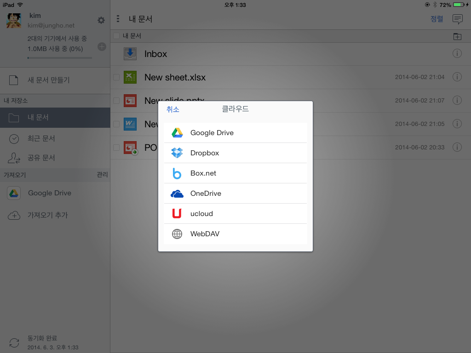The image size is (471, 353).
Task: Show info for file dated 2014-06-02 20:33
Action: click(x=457, y=147)
